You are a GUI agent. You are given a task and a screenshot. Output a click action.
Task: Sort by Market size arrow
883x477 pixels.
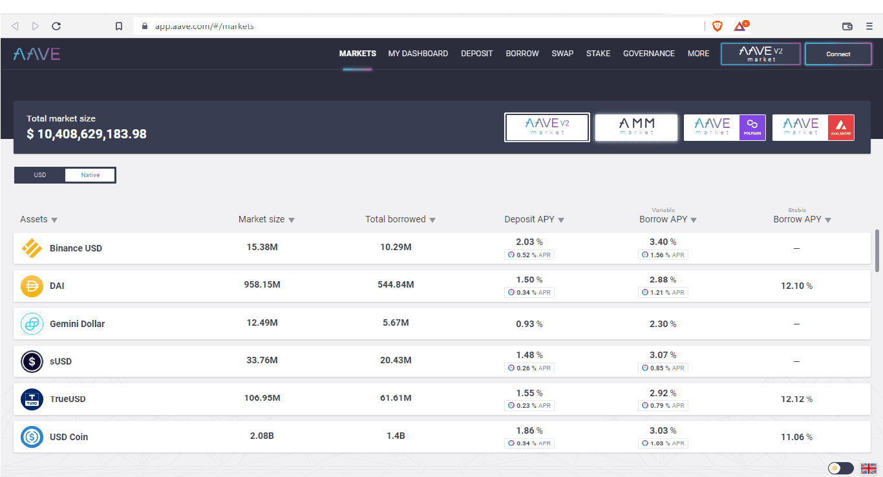pyautogui.click(x=292, y=220)
